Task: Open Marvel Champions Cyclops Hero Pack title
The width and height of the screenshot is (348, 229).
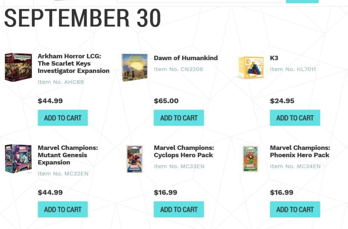Action: [184, 151]
